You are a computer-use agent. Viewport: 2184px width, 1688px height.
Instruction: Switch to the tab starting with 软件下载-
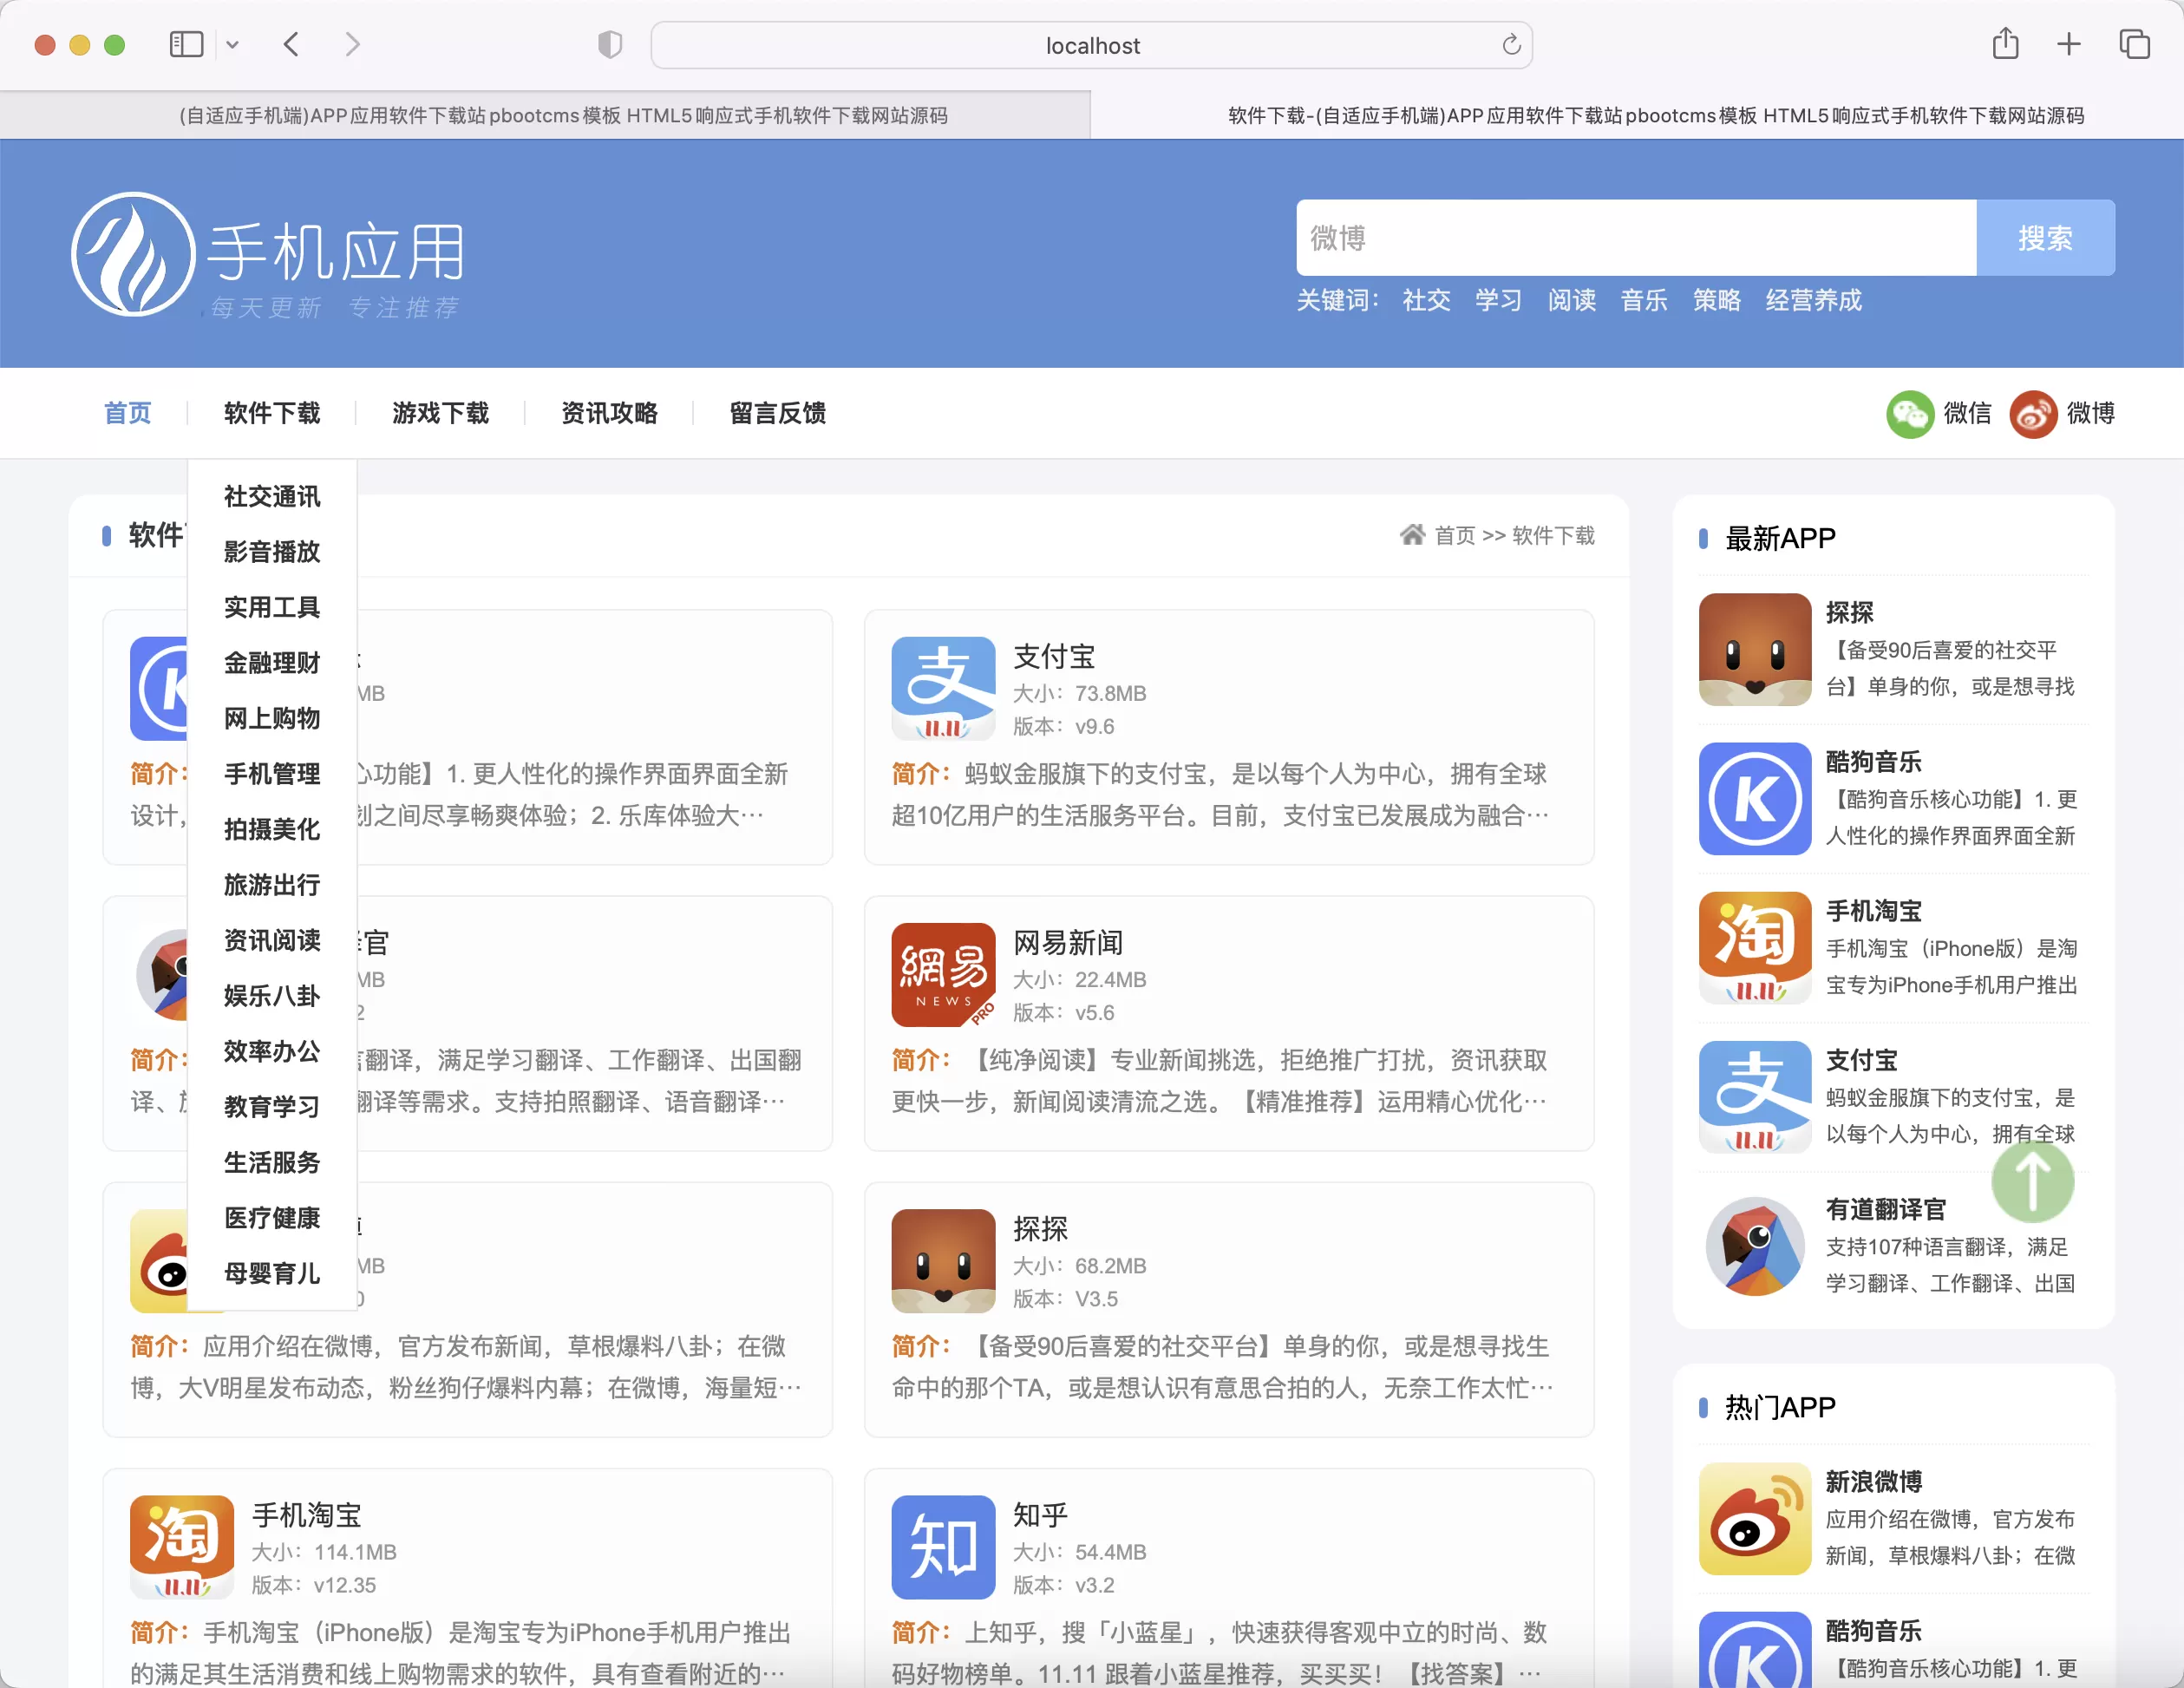(x=1637, y=115)
